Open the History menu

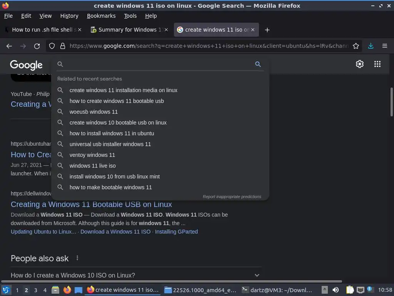tap(69, 16)
